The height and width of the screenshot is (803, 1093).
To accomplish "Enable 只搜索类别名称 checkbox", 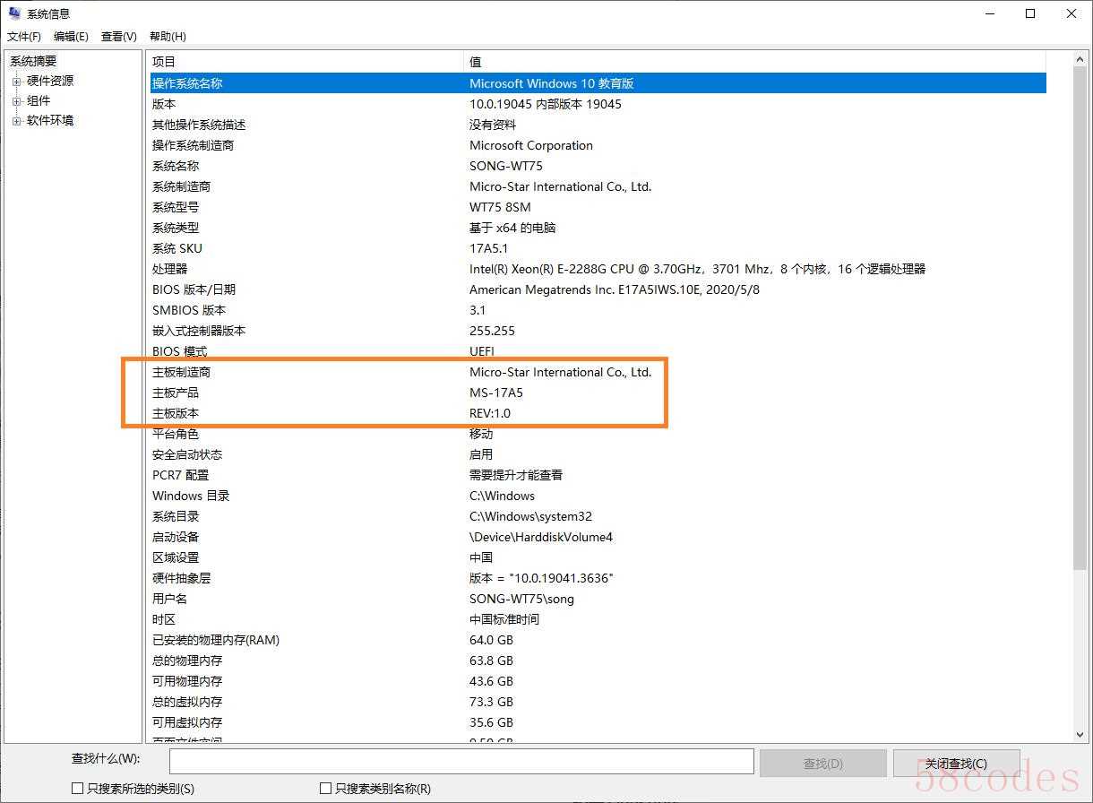I will [326, 789].
